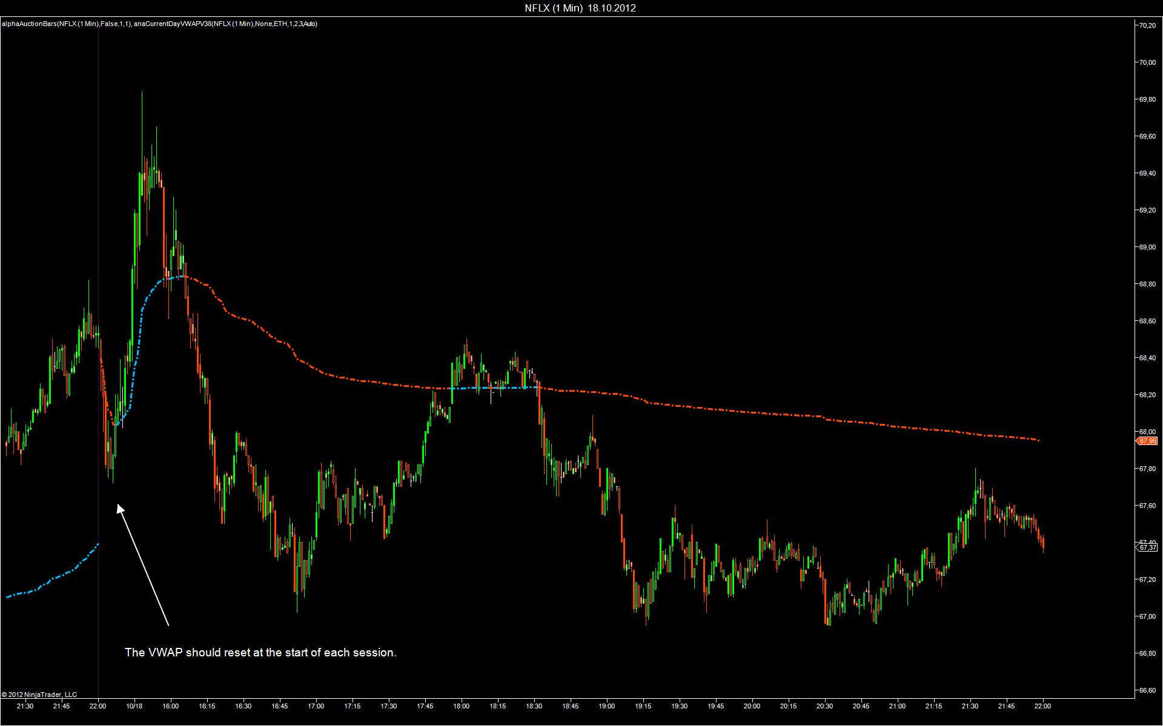Click the 16:00 time axis label
Screen dimensions: 1163x726
(x=171, y=706)
